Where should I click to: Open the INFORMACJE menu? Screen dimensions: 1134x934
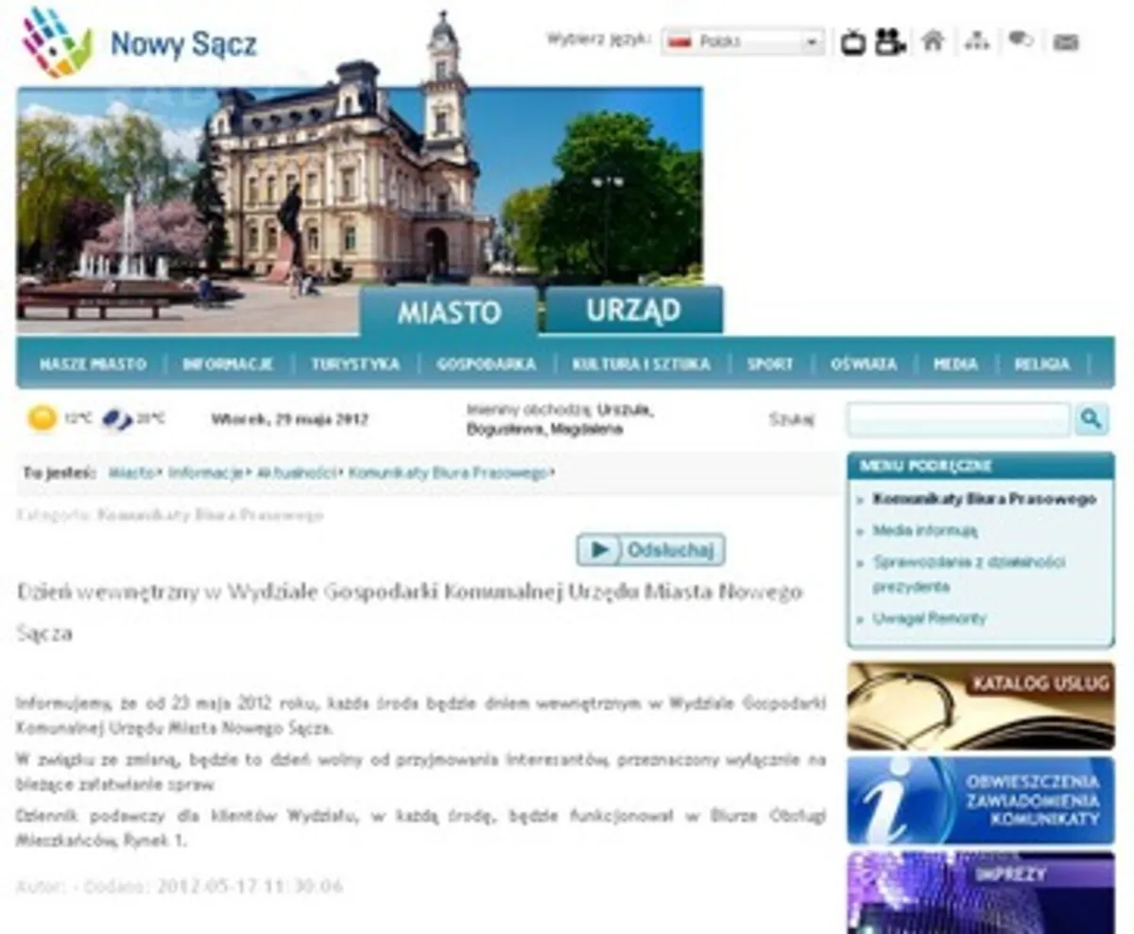pyautogui.click(x=228, y=364)
